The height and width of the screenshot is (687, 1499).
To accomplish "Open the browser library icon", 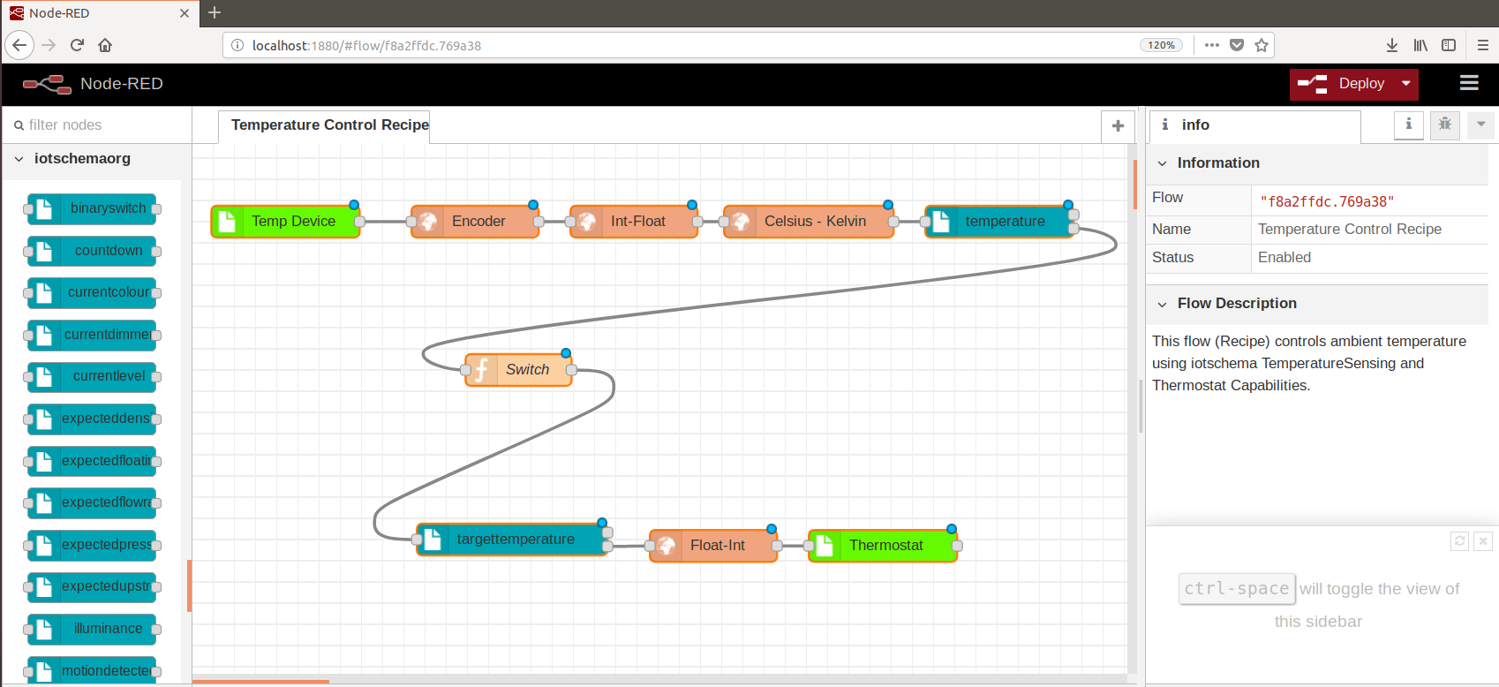I will pos(1420,45).
